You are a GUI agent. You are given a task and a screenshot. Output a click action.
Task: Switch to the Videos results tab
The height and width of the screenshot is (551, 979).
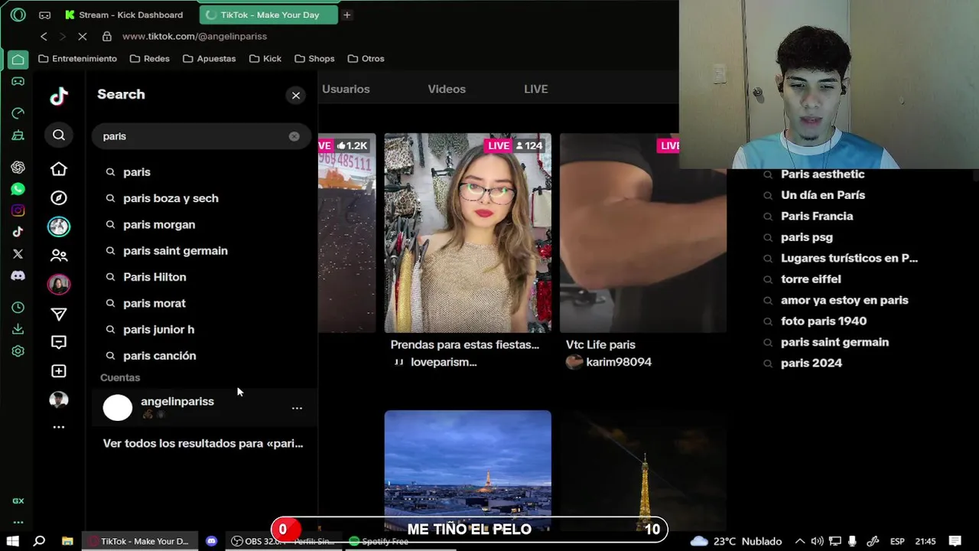tap(447, 89)
